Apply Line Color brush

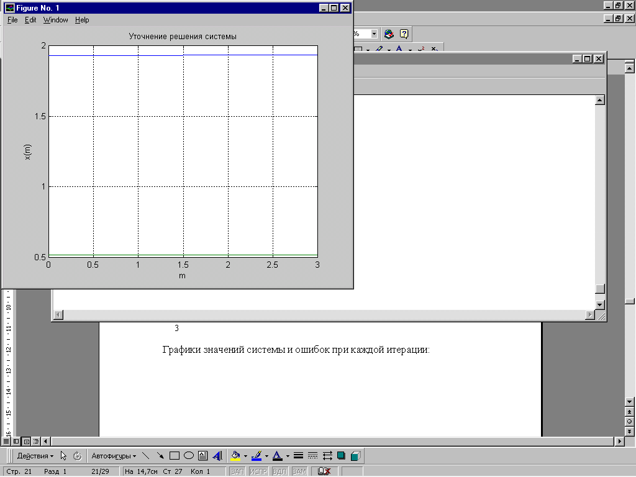coord(257,456)
